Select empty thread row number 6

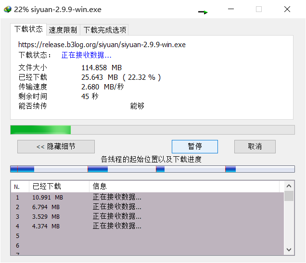147,246
